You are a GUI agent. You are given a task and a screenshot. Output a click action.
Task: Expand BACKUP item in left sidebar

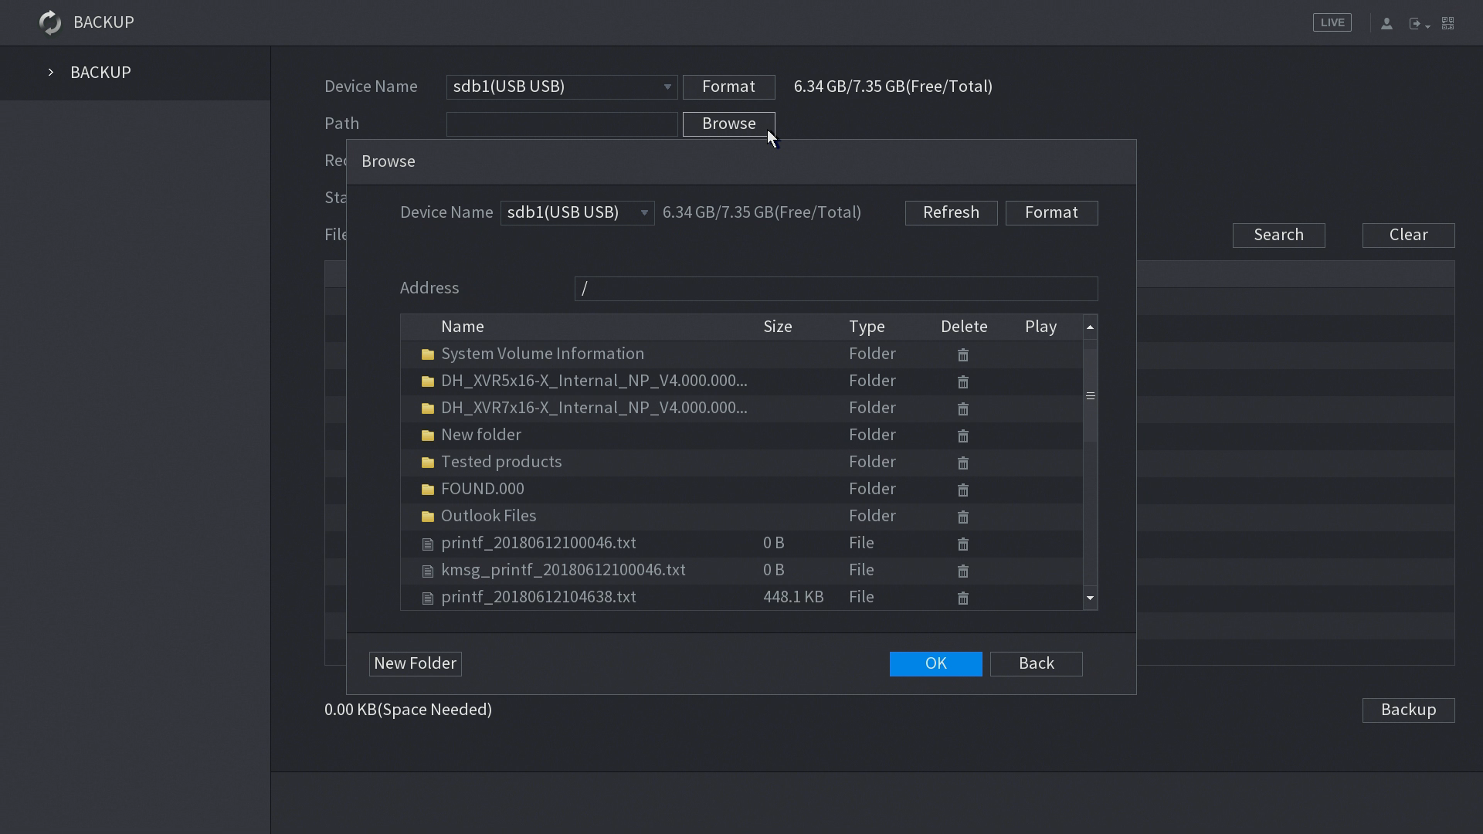point(100,73)
